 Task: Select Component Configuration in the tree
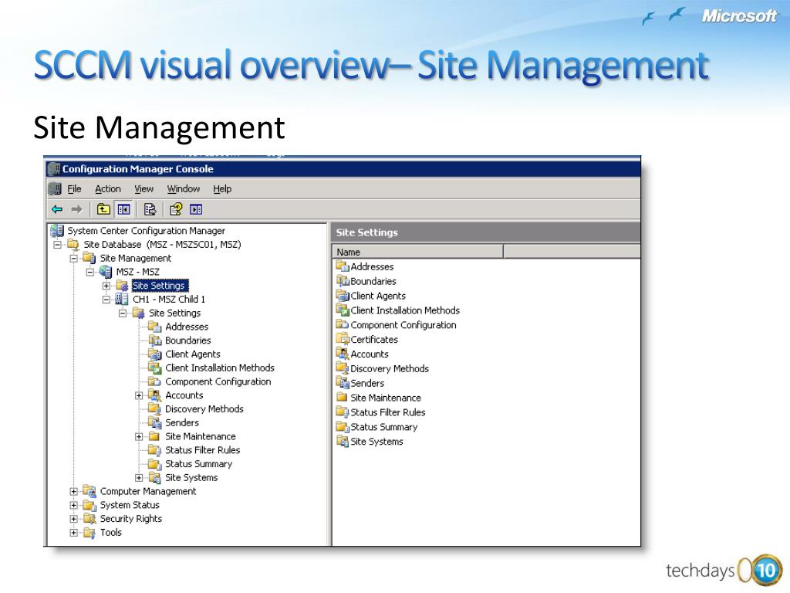pyautogui.click(x=218, y=381)
